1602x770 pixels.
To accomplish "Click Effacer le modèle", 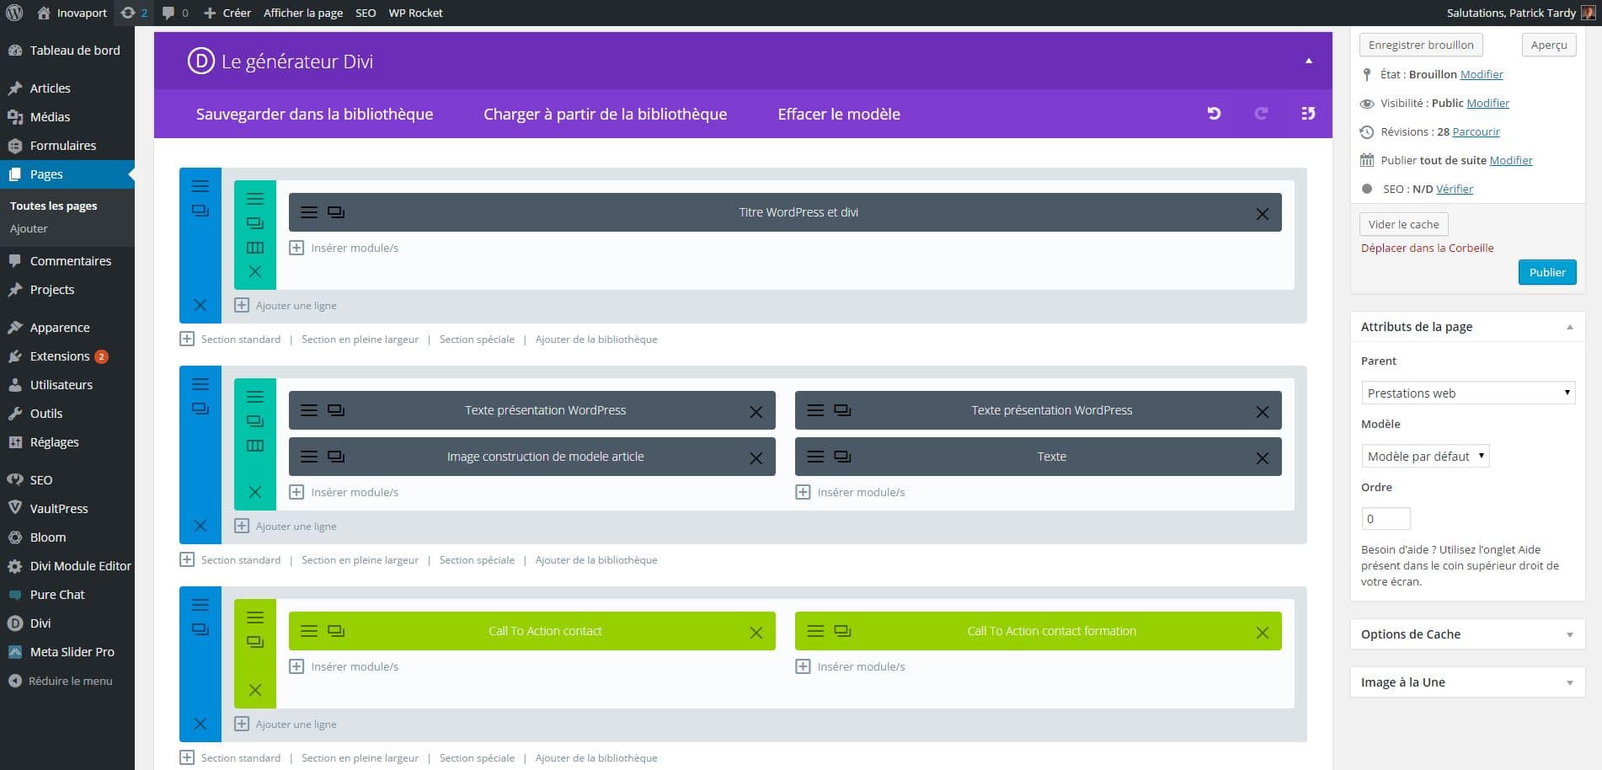I will click(839, 114).
